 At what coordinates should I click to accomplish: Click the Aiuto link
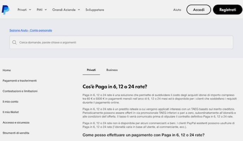pyautogui.click(x=177, y=10)
